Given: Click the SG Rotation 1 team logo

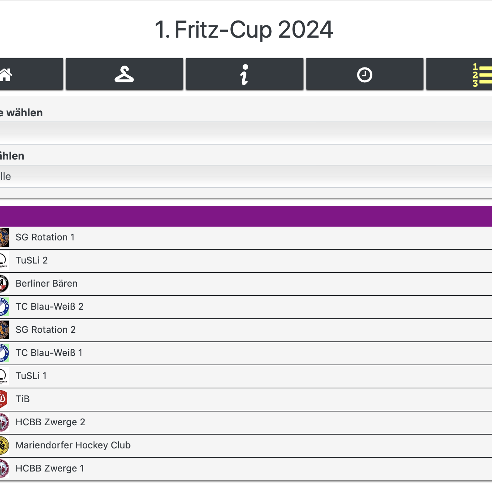Looking at the screenshot, I should [4, 238].
